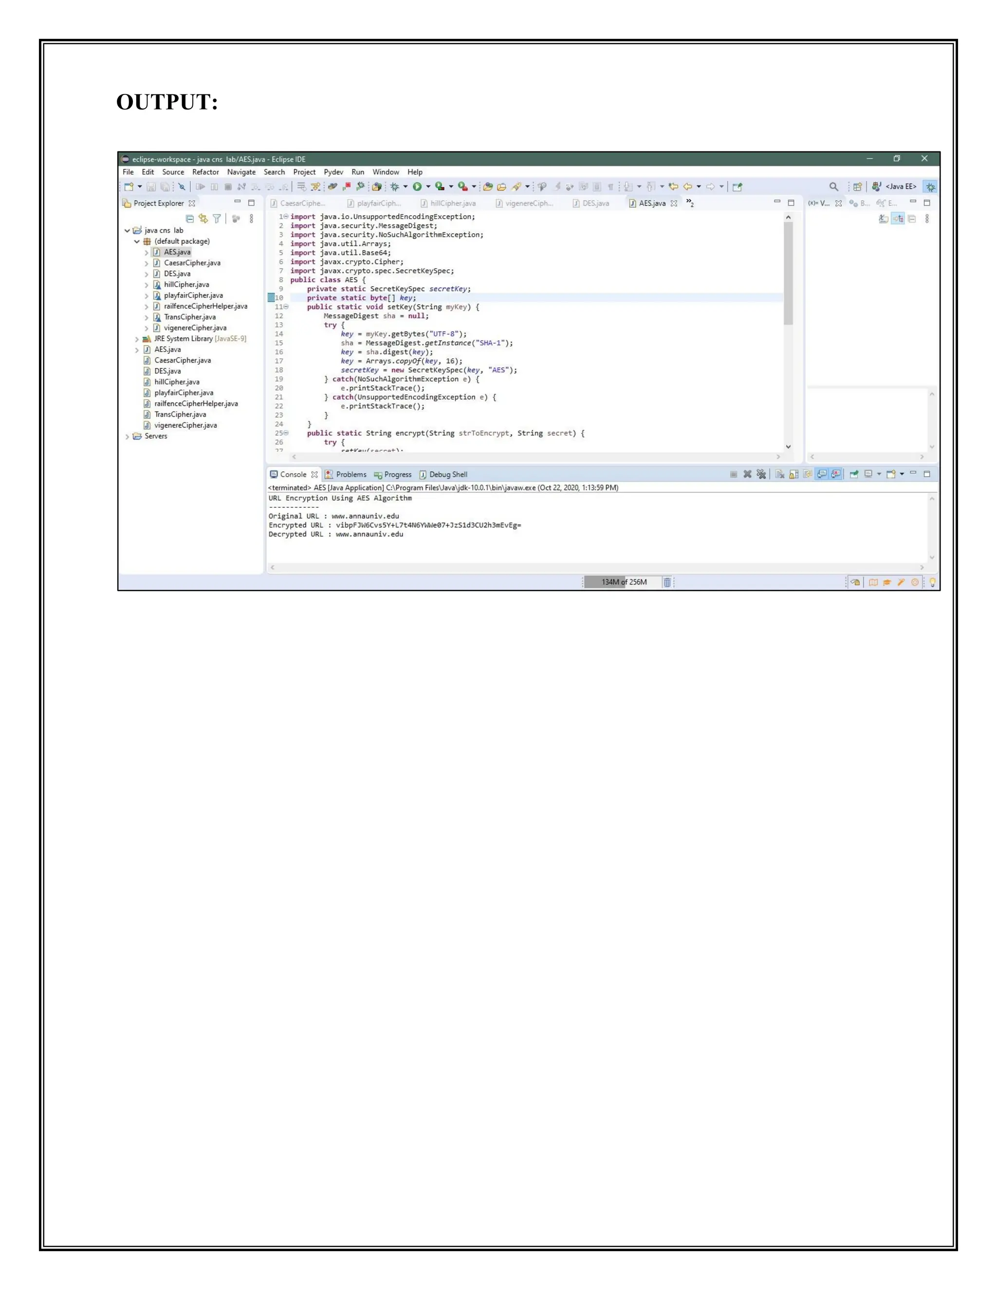Viewport: 997px width, 1290px height.
Task: Open the Refactor menu
Action: (x=205, y=172)
